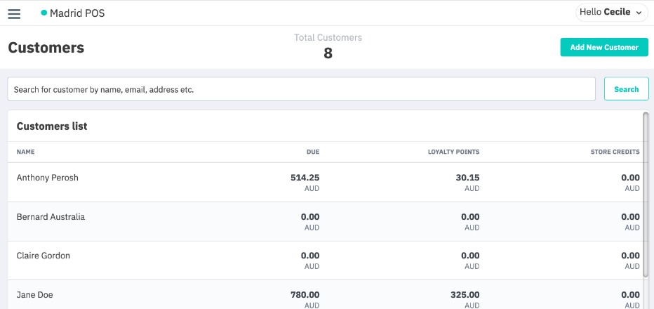Click the Due column header
This screenshot has width=654, height=309.
click(x=312, y=152)
